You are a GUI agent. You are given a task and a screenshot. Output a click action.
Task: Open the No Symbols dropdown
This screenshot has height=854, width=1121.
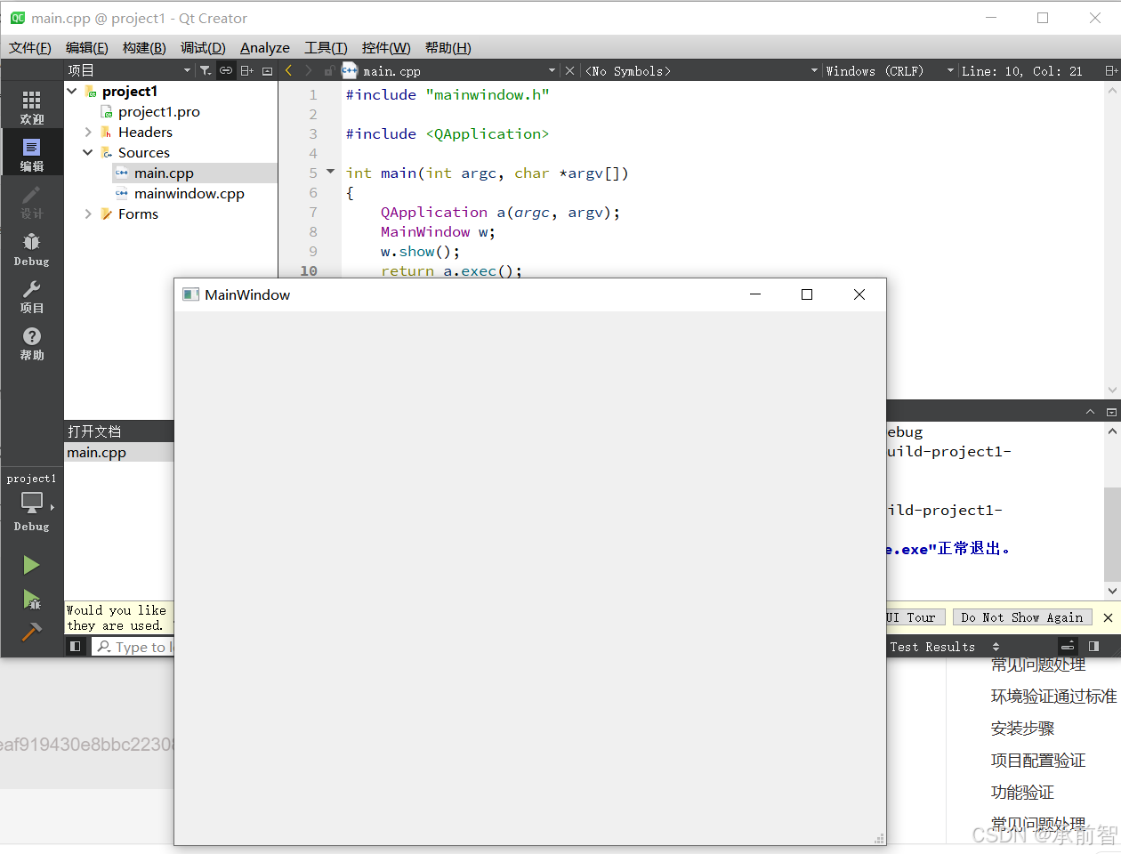[x=701, y=70]
